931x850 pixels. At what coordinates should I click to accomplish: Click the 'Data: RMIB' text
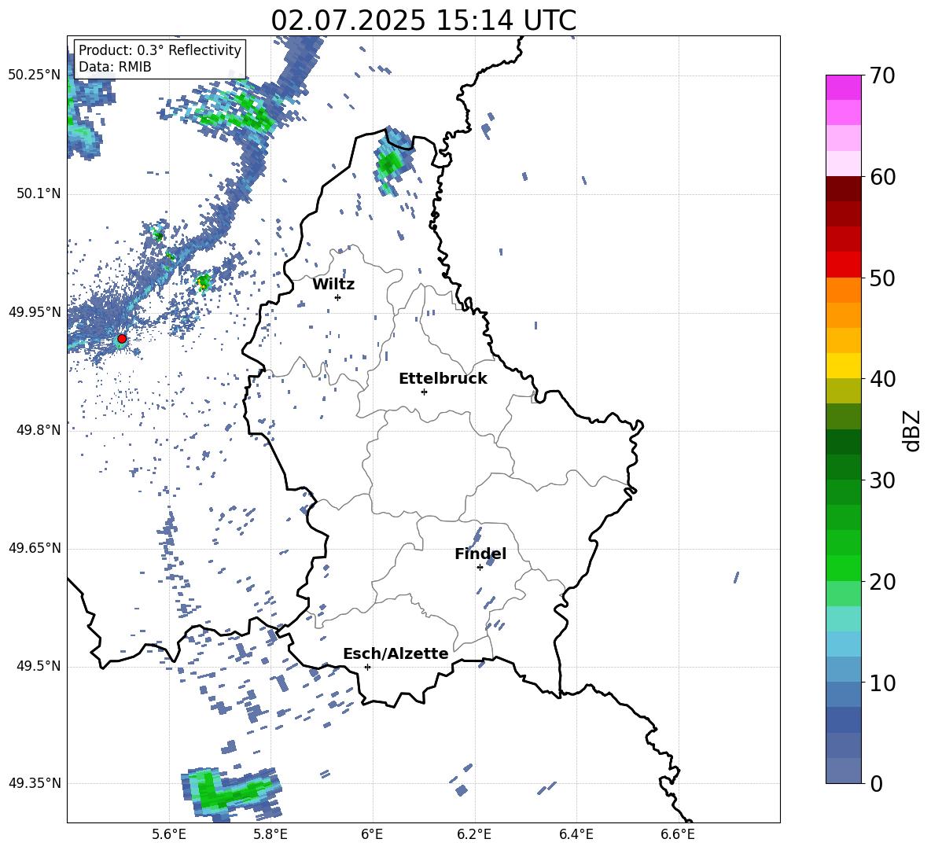pos(115,67)
